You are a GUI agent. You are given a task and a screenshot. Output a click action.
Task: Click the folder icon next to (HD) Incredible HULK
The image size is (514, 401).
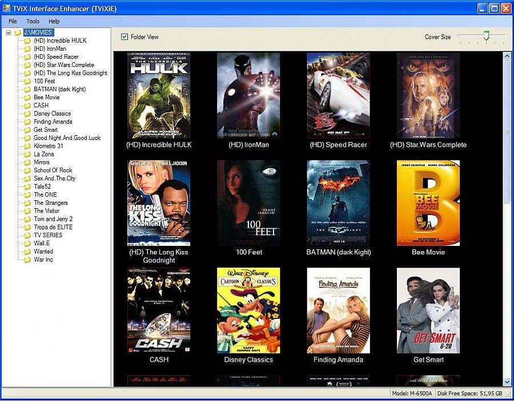point(27,40)
